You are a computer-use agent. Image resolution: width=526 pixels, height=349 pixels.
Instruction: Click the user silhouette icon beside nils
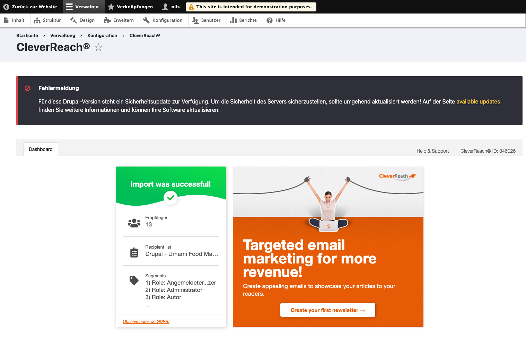click(x=165, y=7)
